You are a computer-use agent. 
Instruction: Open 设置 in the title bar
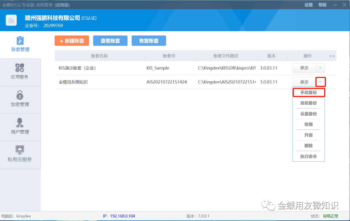coord(308,5)
